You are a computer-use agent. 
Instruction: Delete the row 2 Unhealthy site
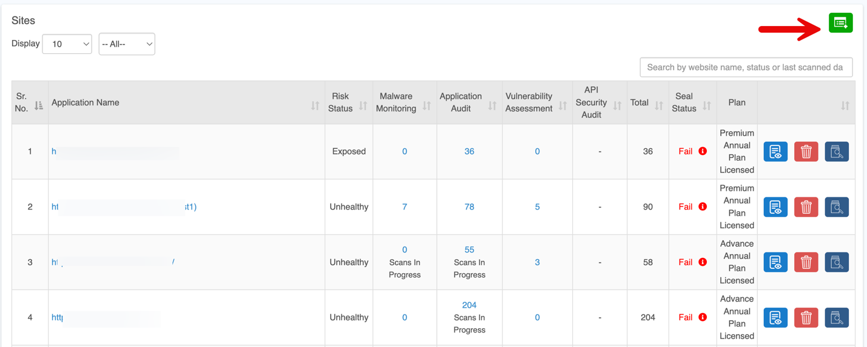coord(806,207)
